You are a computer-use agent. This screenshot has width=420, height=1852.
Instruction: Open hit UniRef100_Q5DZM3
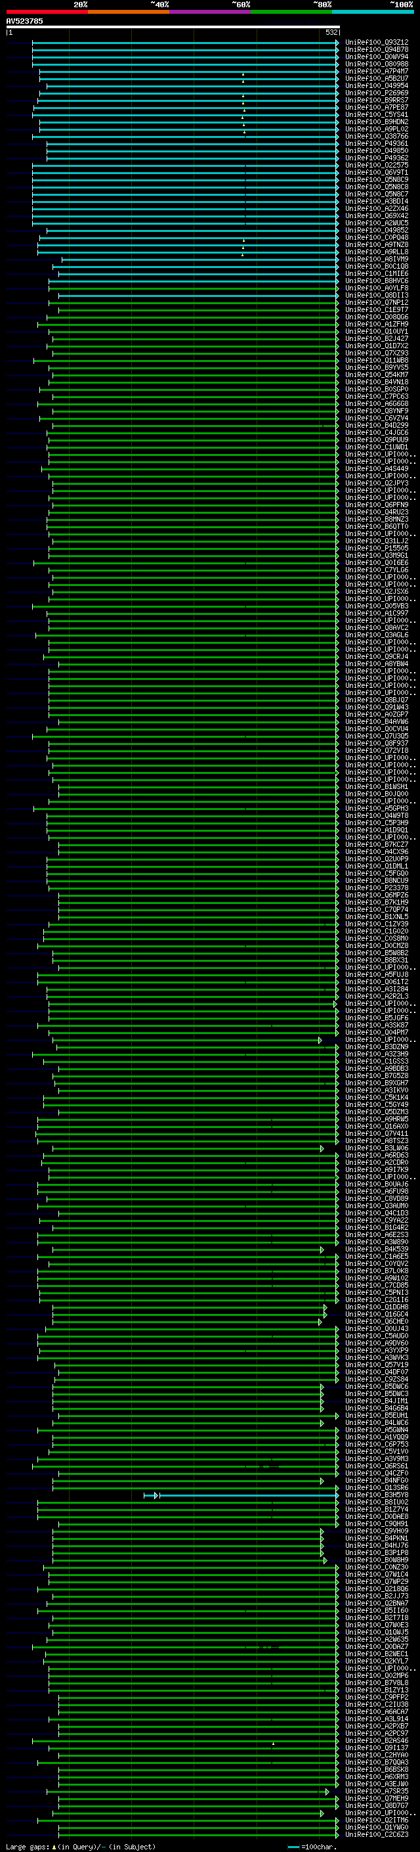377,1112
